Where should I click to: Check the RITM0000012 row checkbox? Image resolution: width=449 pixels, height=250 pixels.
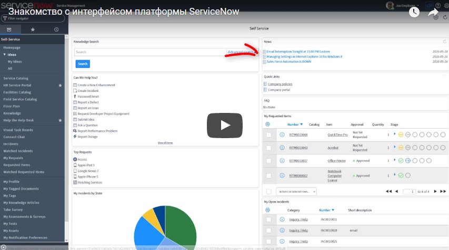coord(268,176)
